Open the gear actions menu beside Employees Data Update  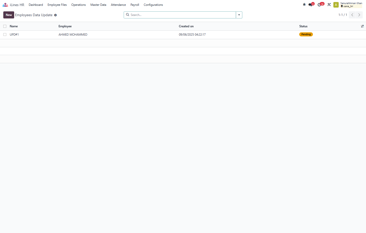pyautogui.click(x=55, y=15)
